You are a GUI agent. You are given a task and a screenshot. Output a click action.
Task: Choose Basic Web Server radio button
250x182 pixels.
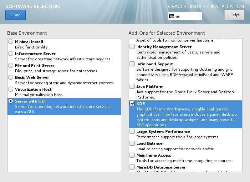[11, 77]
